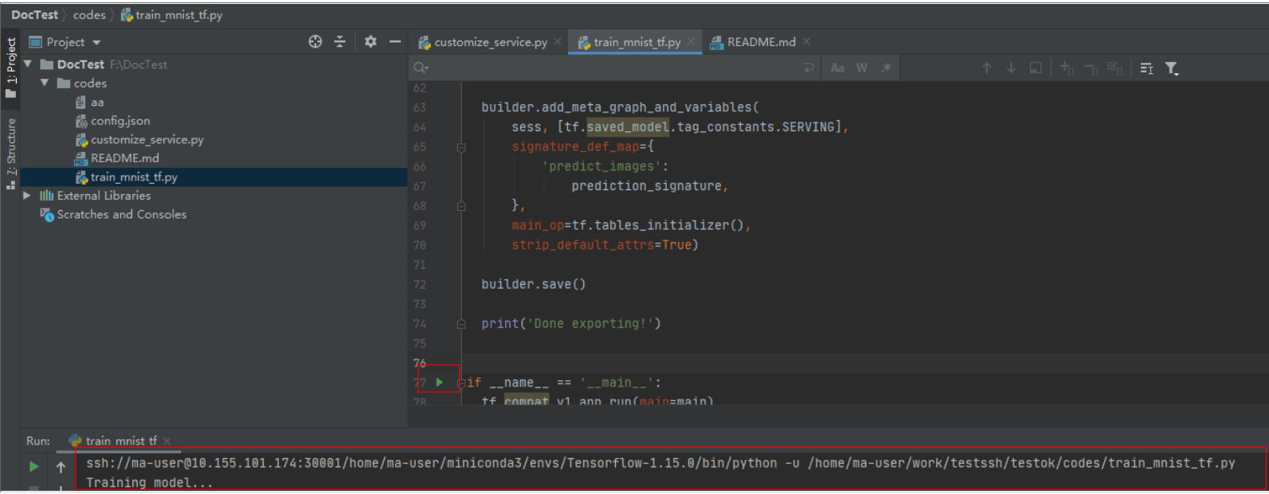Toggle Words (W) option in search bar
Screen dimensions: 1269x494
click(862, 68)
